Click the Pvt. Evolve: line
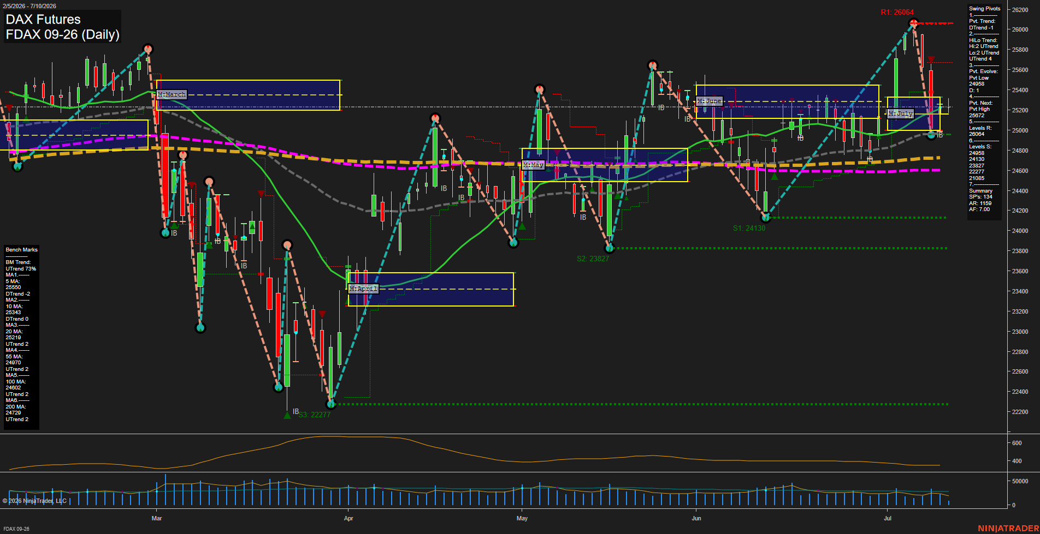The height and width of the screenshot is (534, 1040). [x=983, y=71]
